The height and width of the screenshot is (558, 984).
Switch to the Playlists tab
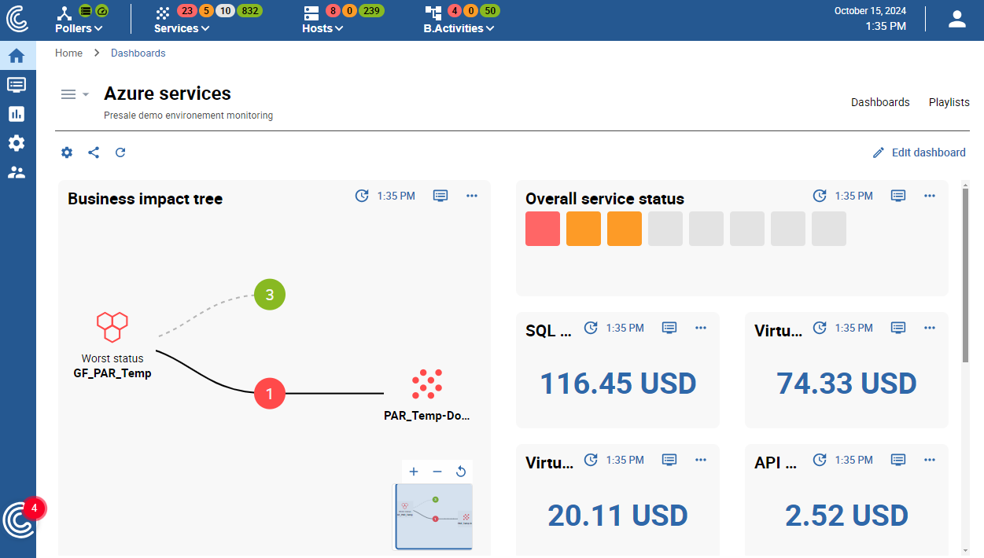[x=949, y=102]
